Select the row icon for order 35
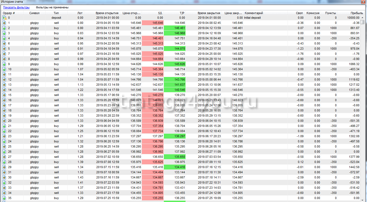This screenshot has height=202, width=367. pos(4,198)
